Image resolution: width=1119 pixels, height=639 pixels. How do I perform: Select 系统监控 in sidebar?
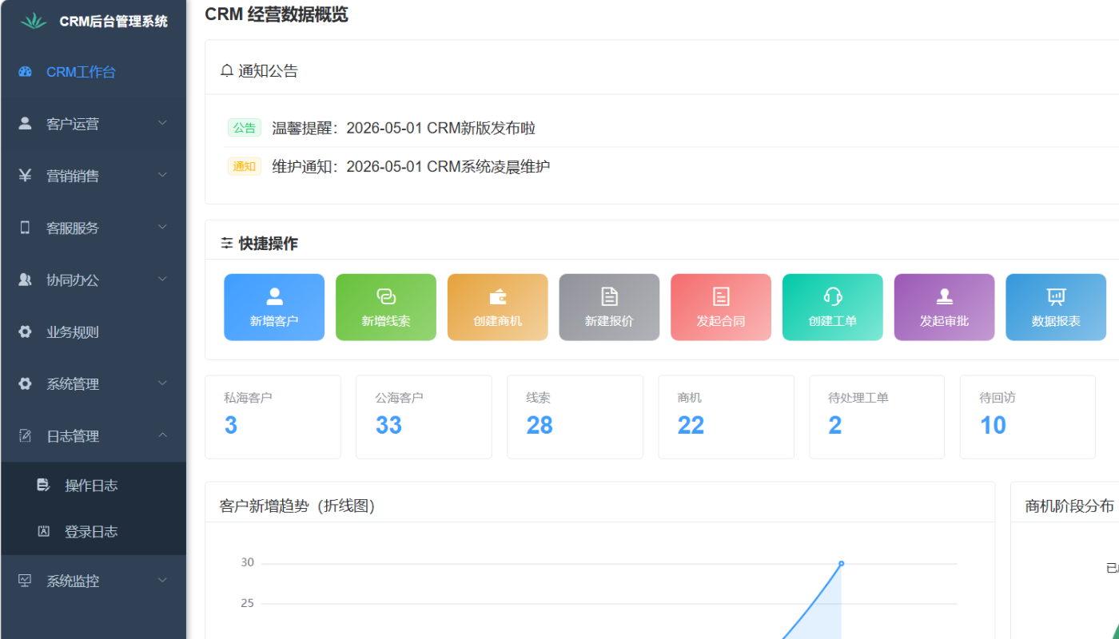pyautogui.click(x=94, y=581)
